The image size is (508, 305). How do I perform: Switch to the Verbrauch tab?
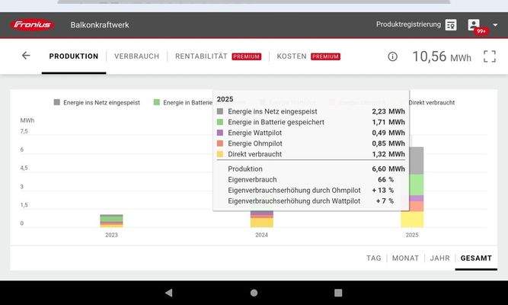tap(136, 56)
